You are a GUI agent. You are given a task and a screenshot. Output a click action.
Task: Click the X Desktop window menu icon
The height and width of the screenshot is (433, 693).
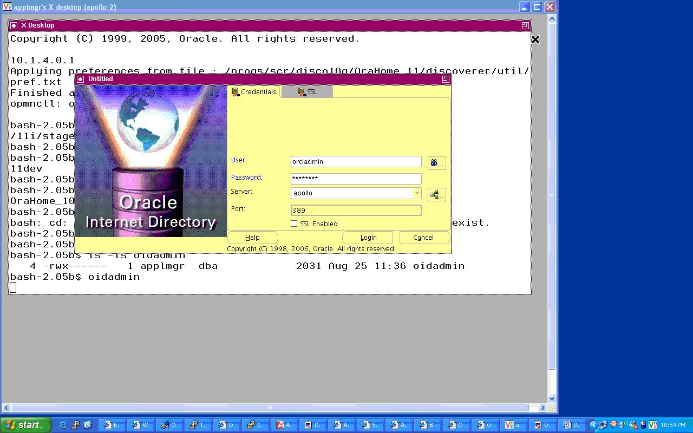pos(14,25)
